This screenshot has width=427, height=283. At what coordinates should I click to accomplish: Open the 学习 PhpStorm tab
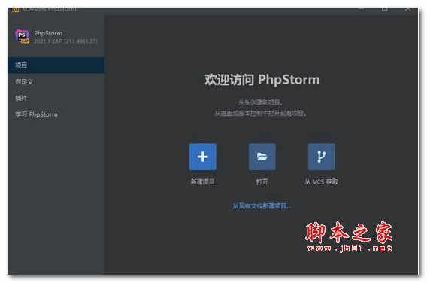point(56,114)
